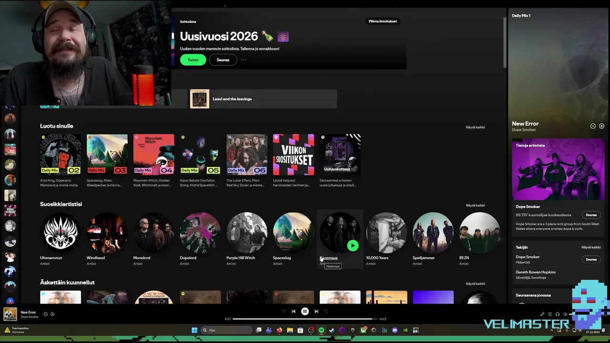Open Daily Mix 05 cover
This screenshot has height=343, width=610.
pos(200,154)
